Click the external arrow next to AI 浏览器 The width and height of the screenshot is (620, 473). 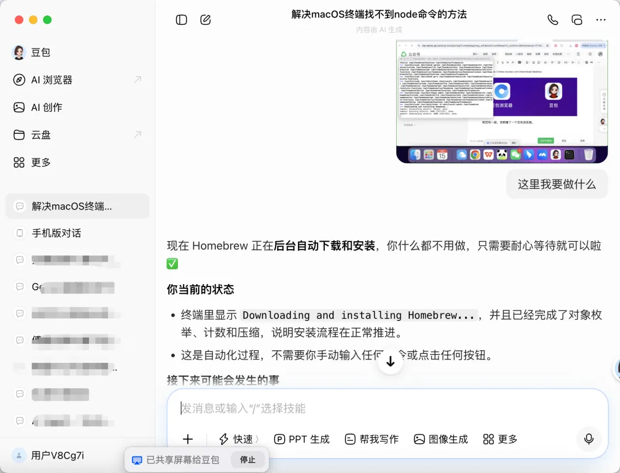click(x=137, y=80)
